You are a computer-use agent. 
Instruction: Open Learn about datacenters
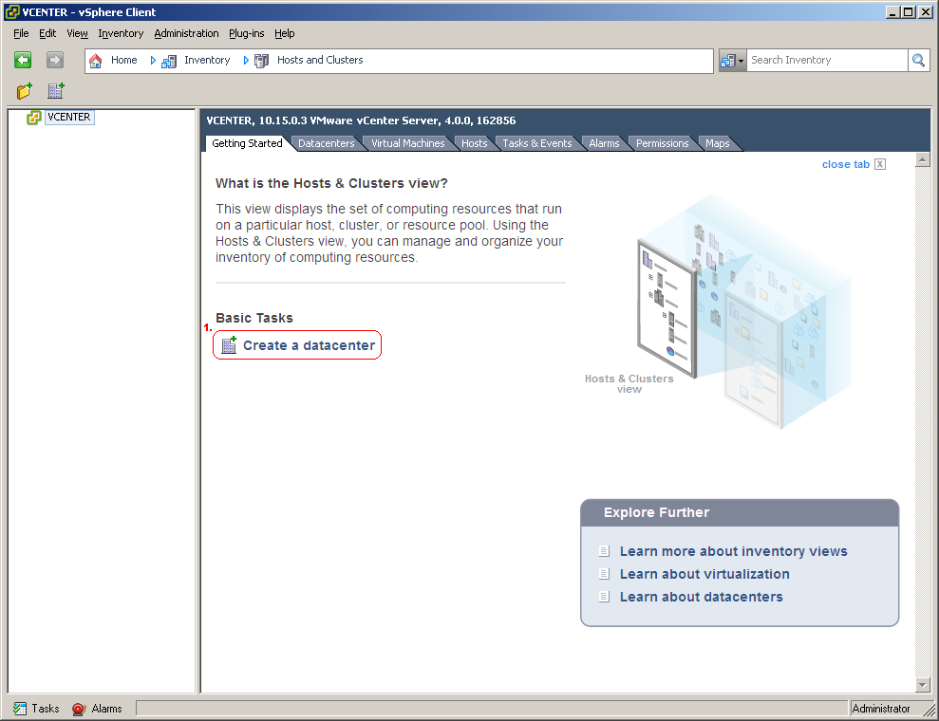point(702,597)
